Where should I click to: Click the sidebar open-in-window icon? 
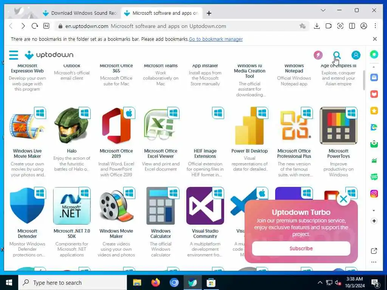click(374, 251)
